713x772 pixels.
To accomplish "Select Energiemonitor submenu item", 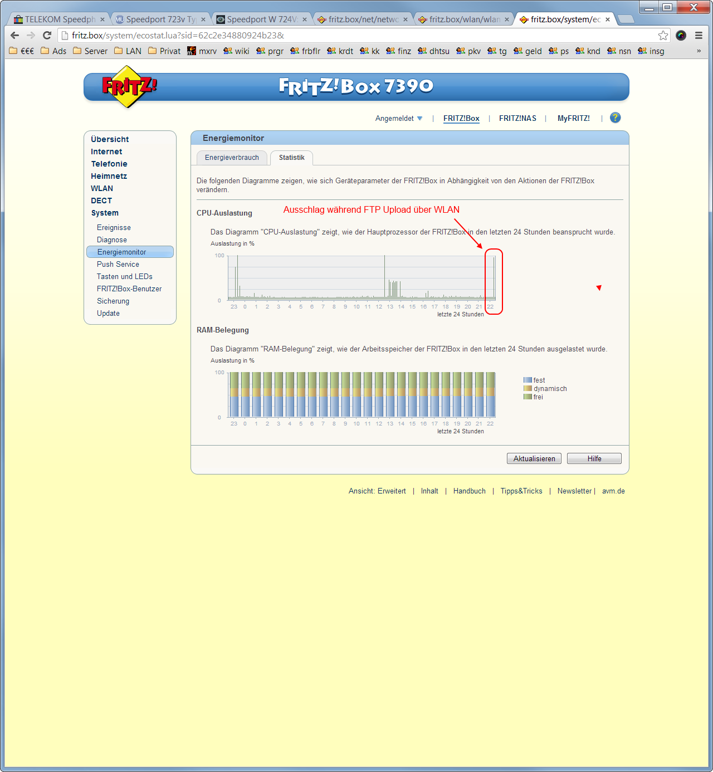I will 130,252.
